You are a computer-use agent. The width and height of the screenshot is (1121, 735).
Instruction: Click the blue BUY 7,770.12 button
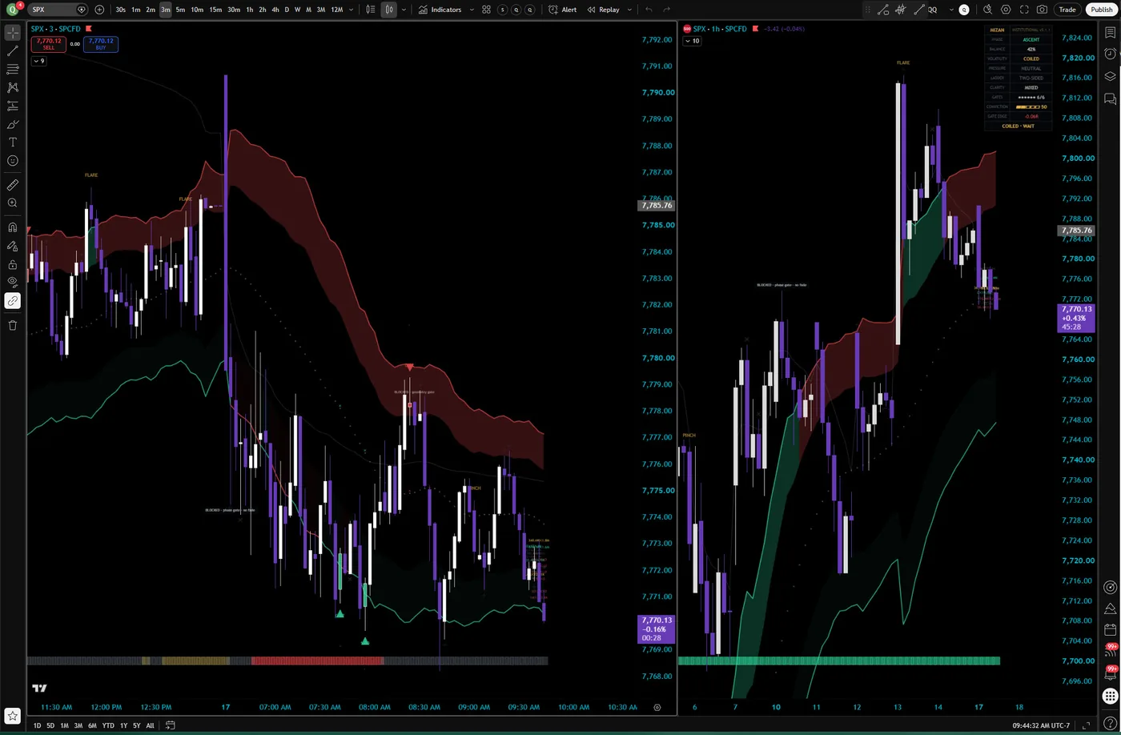coord(101,44)
